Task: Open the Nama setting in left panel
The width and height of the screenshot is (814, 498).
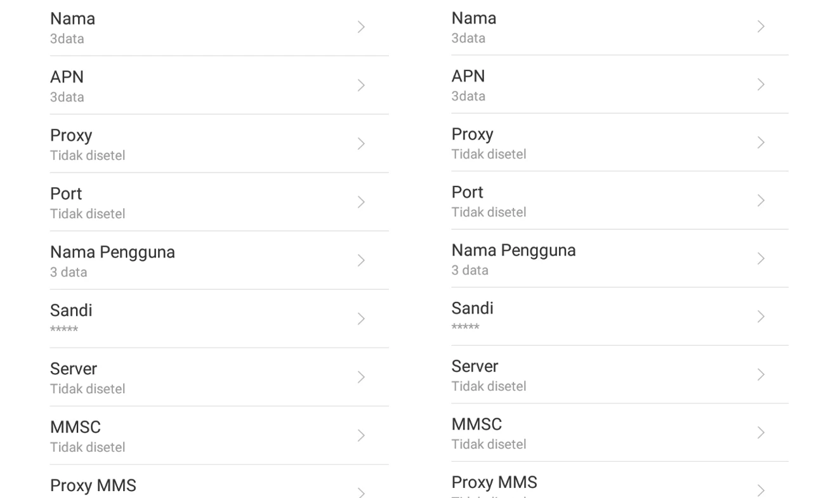Action: pos(219,27)
